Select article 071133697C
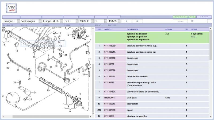The image size is (214, 120). click(110, 104)
